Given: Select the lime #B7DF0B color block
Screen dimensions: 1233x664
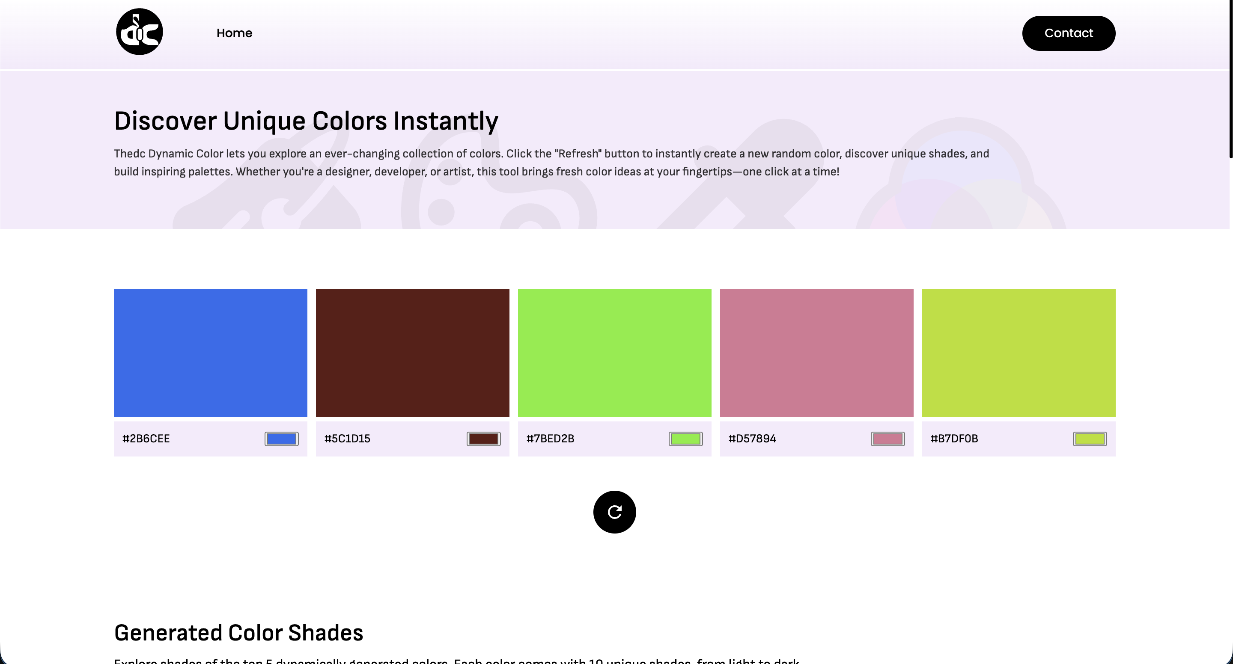Looking at the screenshot, I should pyautogui.click(x=1019, y=353).
